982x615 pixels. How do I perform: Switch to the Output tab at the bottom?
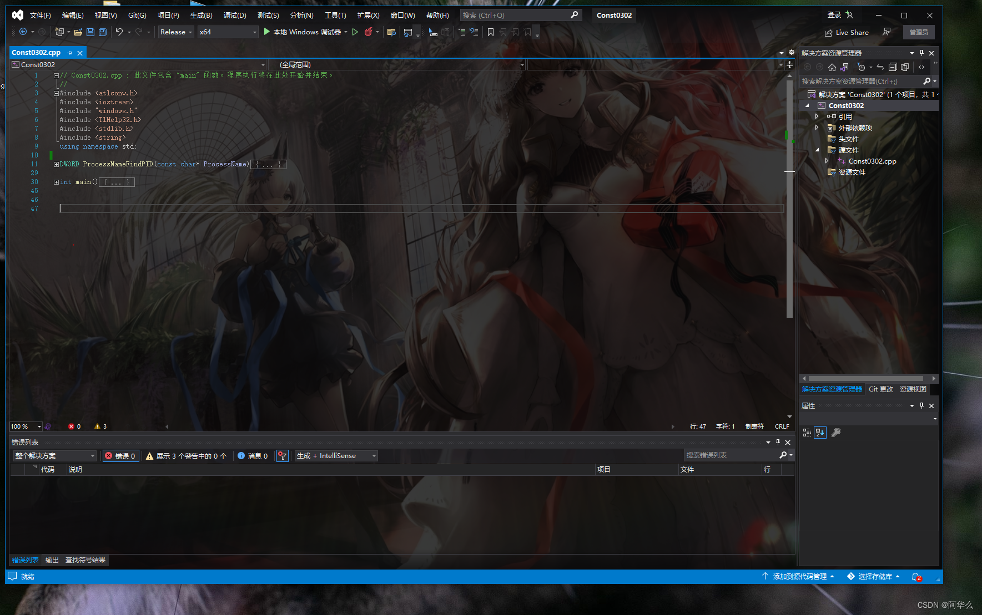pyautogui.click(x=52, y=560)
